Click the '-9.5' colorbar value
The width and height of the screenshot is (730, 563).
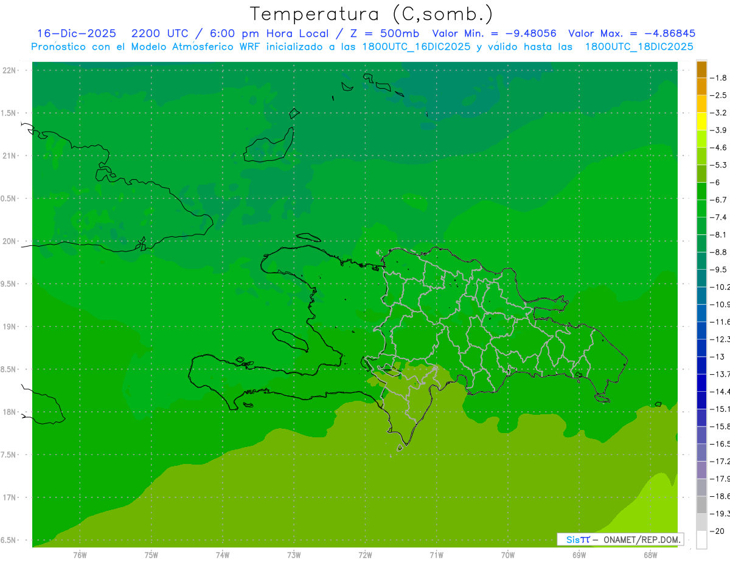tap(719, 270)
